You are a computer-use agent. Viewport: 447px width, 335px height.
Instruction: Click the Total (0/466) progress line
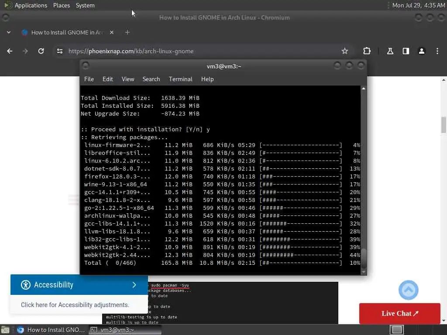pos(222,263)
